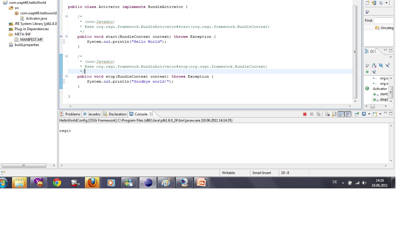This screenshot has height=225, width=401.
Task: Click the Categorized presentation icon in Task List
Action: coord(381,3)
